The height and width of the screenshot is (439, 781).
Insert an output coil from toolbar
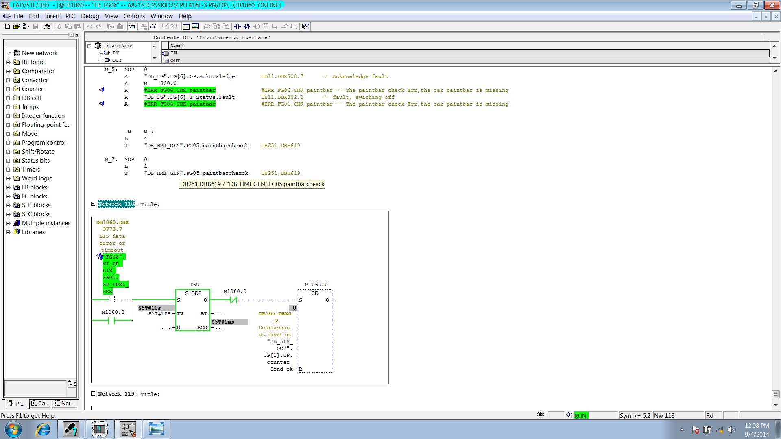pos(256,26)
